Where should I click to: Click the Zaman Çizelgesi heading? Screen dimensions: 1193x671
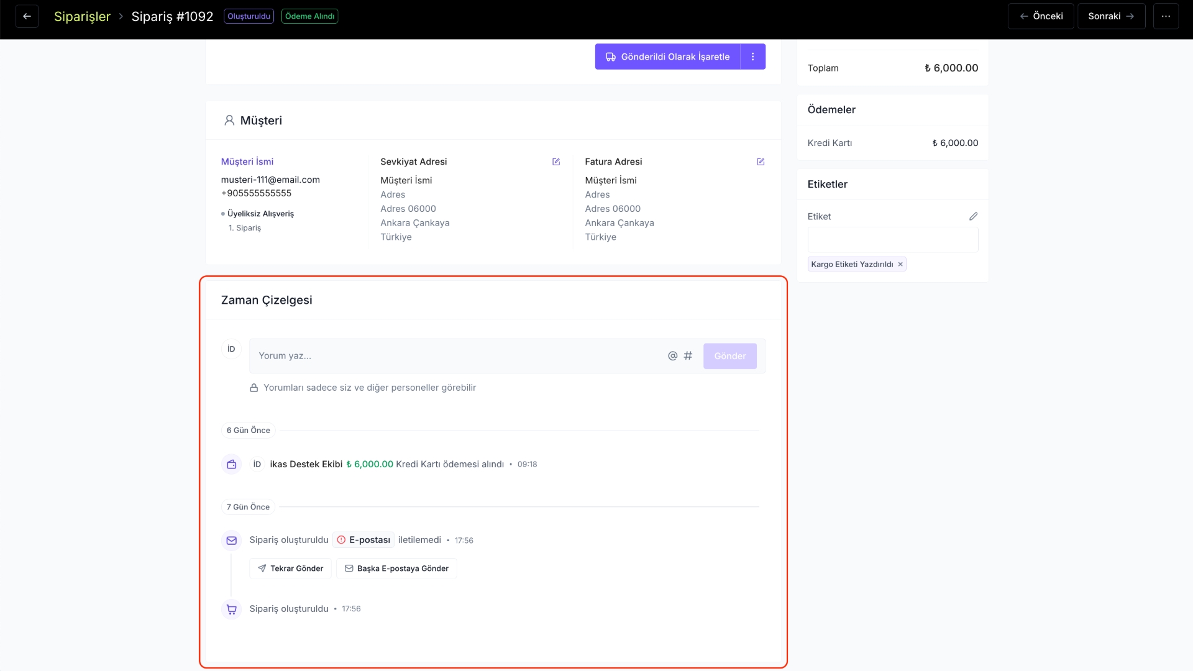pos(267,300)
